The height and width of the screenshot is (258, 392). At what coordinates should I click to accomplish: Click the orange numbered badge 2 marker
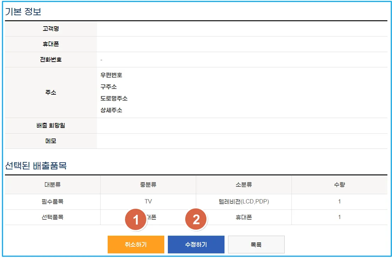pyautogui.click(x=197, y=219)
